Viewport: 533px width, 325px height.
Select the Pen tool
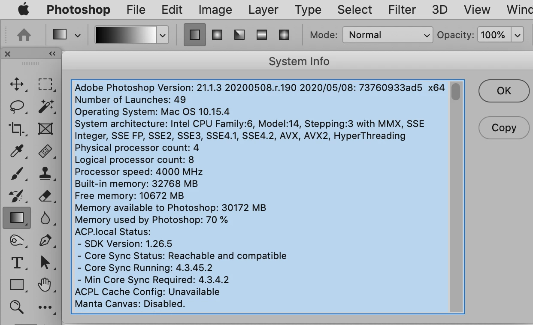pos(45,241)
